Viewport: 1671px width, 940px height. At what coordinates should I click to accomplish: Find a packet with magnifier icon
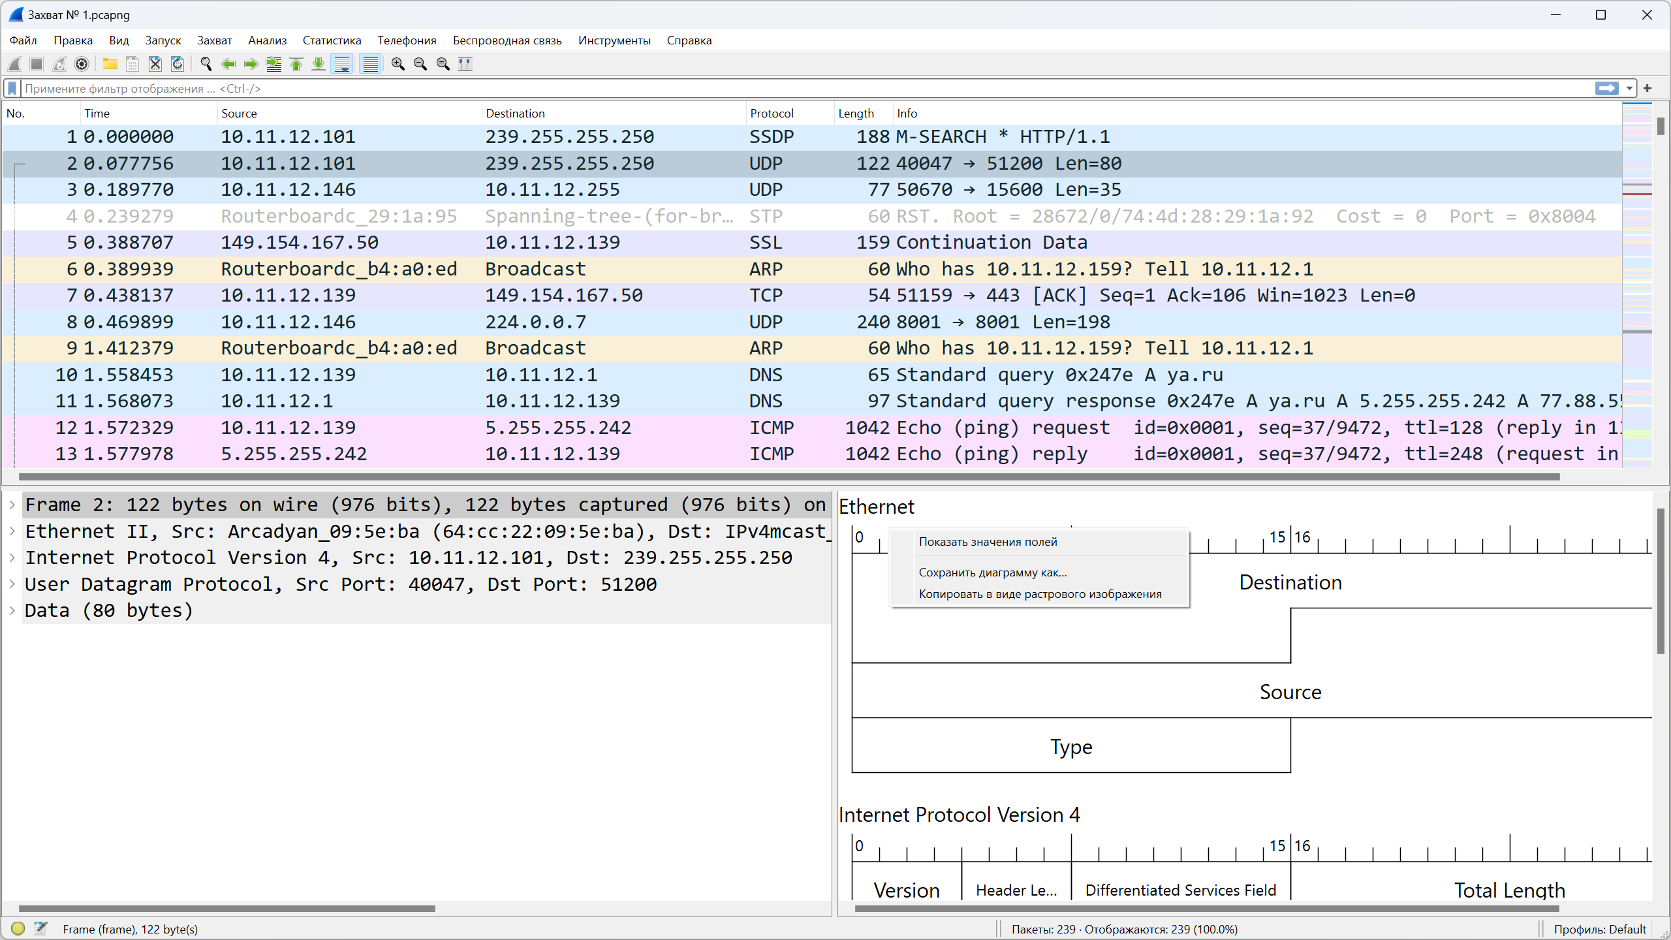tap(206, 64)
